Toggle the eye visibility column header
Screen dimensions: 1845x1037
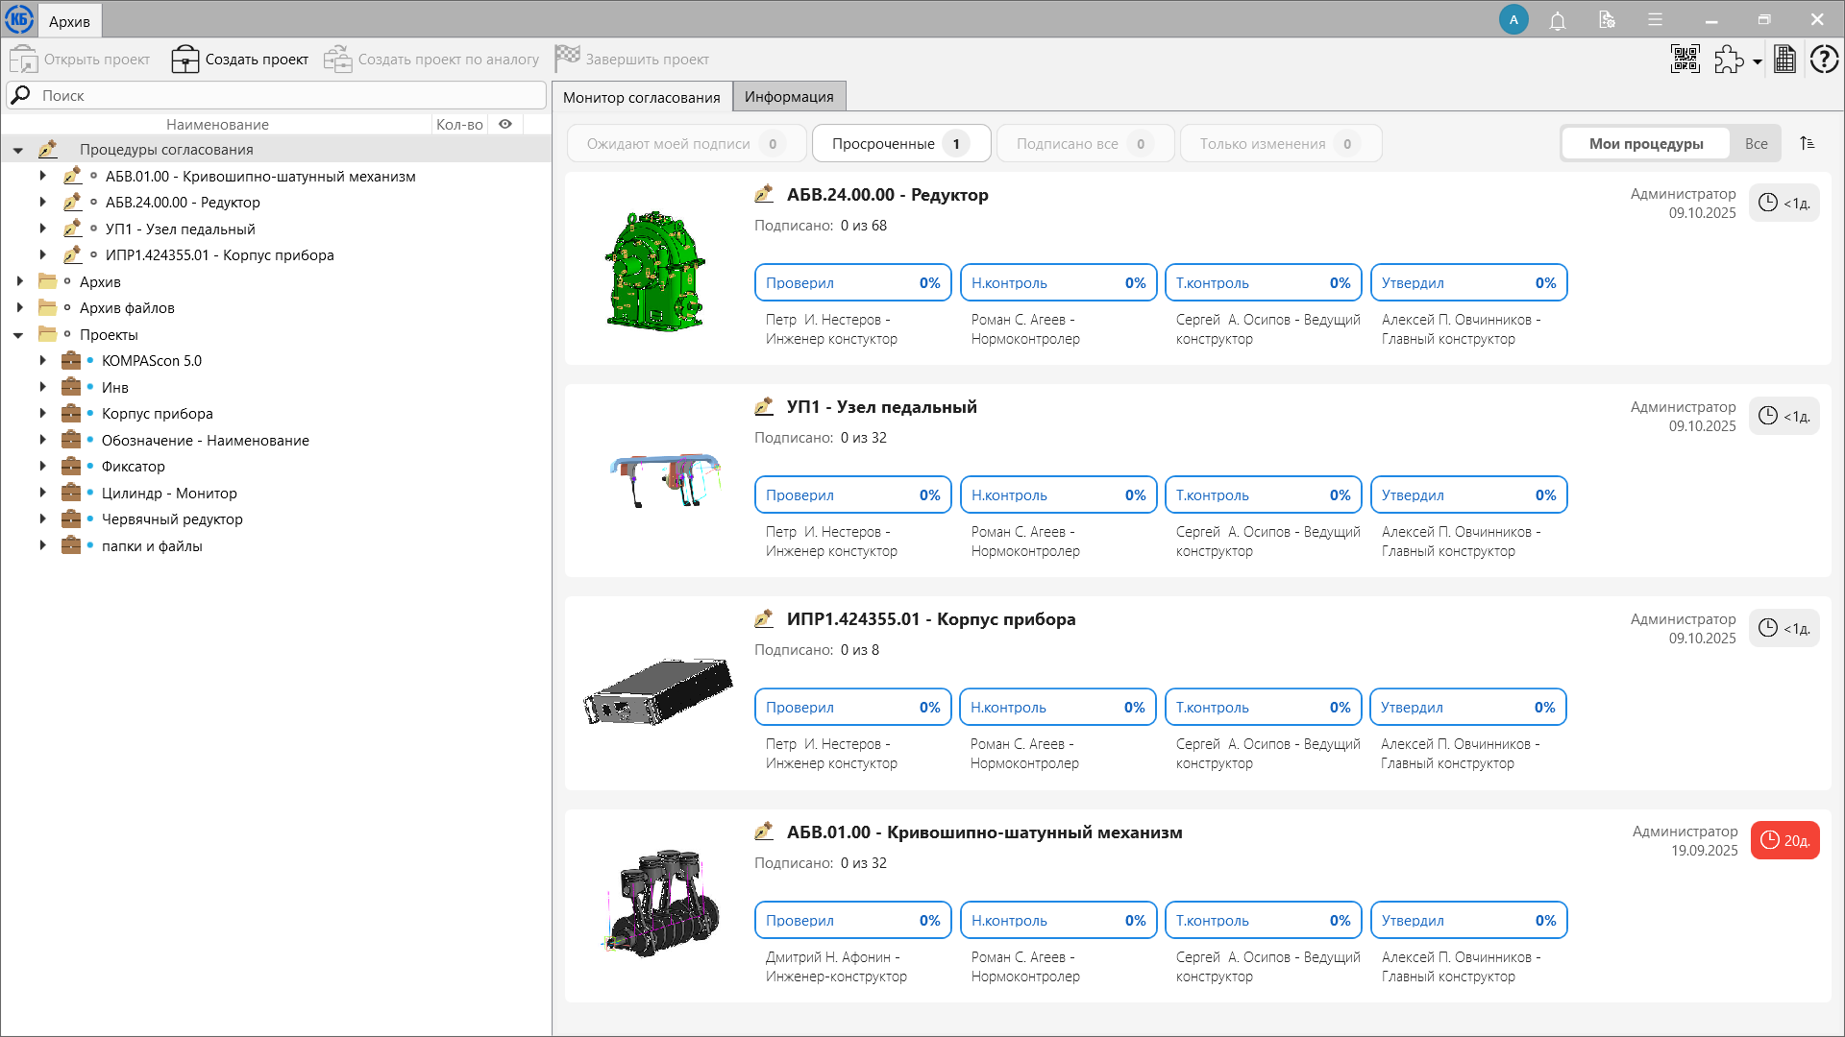504,124
